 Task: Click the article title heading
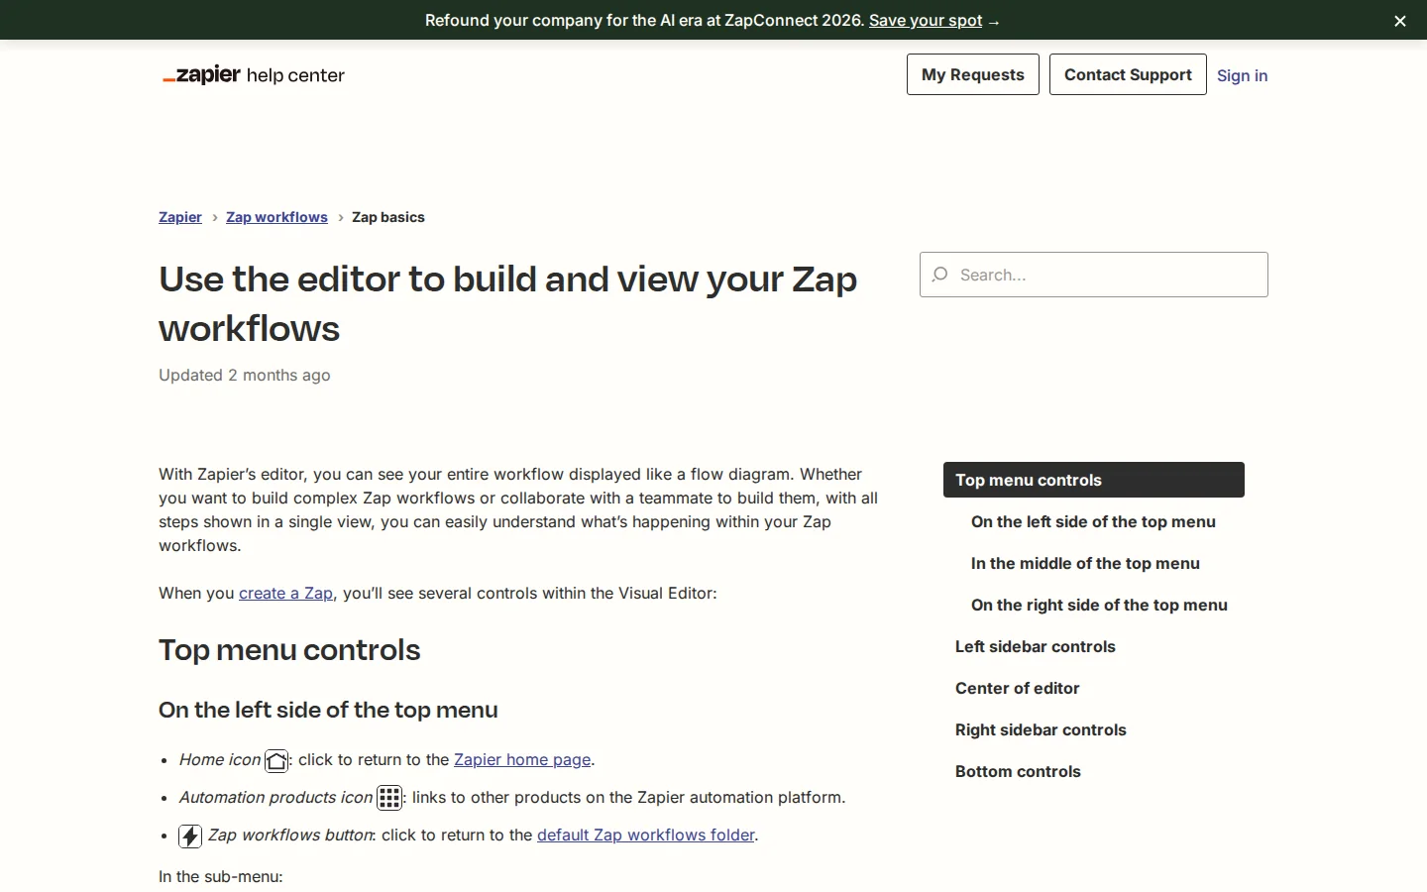507,303
